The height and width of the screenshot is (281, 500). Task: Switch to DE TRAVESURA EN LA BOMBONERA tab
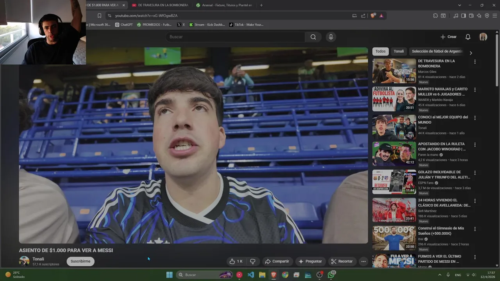click(160, 5)
